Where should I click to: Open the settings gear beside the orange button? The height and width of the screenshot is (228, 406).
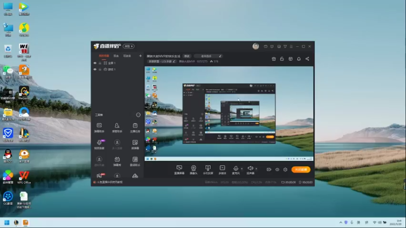tap(285, 170)
